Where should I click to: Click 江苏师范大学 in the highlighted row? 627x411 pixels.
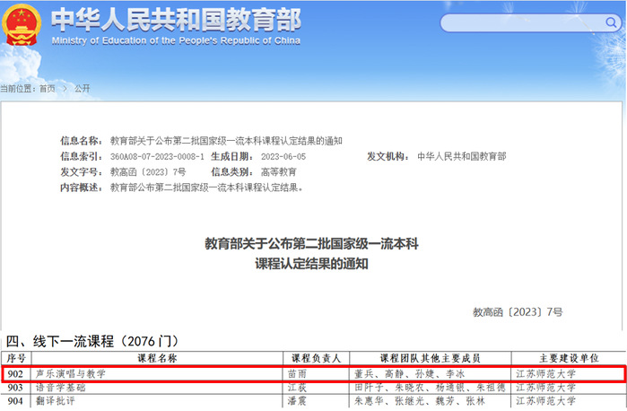[545, 373]
